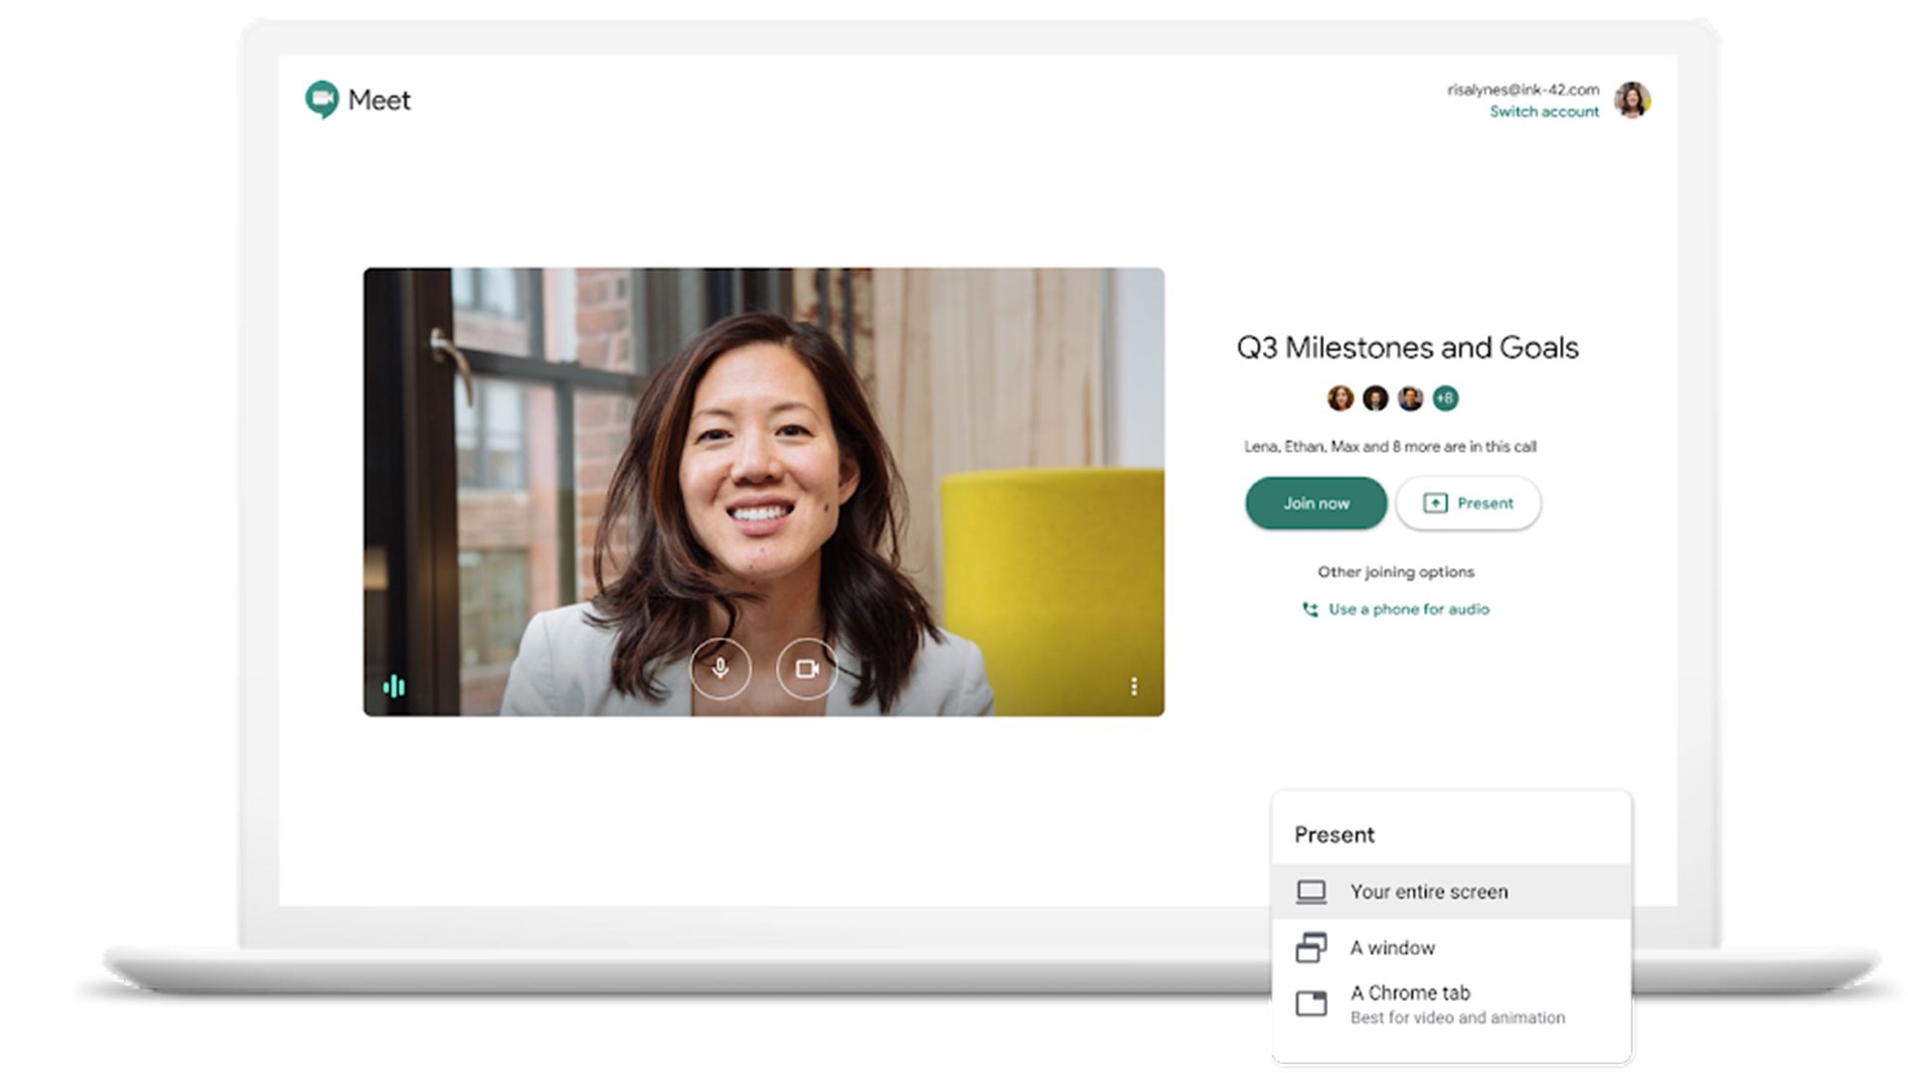Open risalynes@ink-42.com profile avatar
The height and width of the screenshot is (1073, 1908).
1633,100
